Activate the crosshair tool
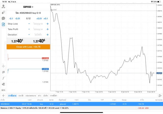The image size is (163, 114). click(3, 66)
